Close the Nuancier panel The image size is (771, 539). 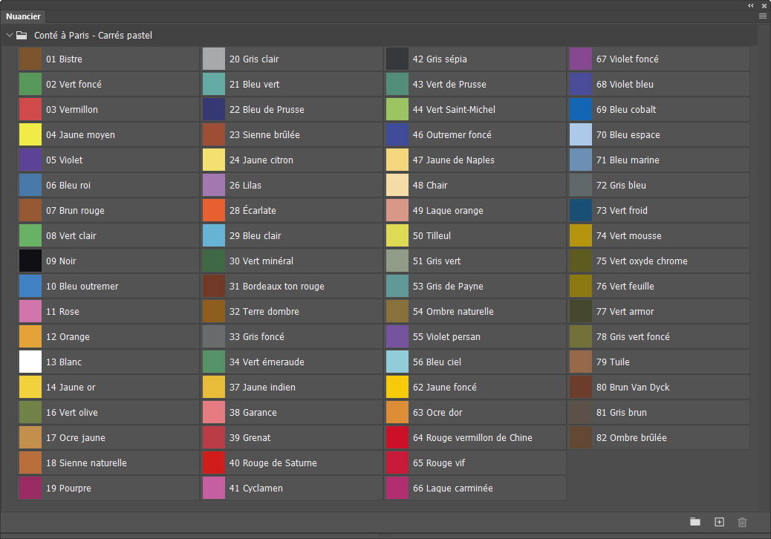point(764,5)
